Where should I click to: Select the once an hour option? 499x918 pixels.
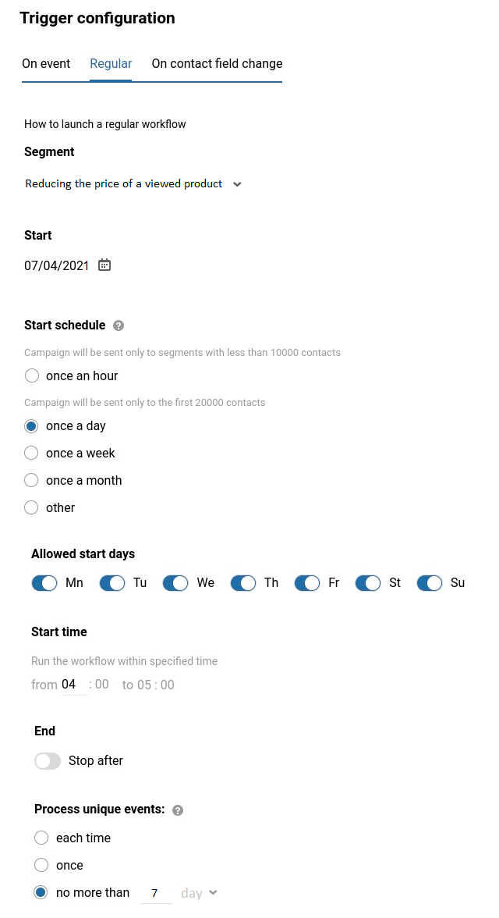[x=32, y=376]
